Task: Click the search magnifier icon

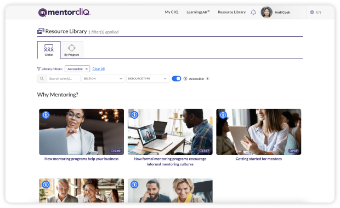Action: click(42, 79)
